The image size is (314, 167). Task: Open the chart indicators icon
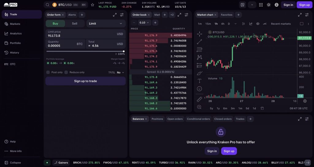[251, 24]
